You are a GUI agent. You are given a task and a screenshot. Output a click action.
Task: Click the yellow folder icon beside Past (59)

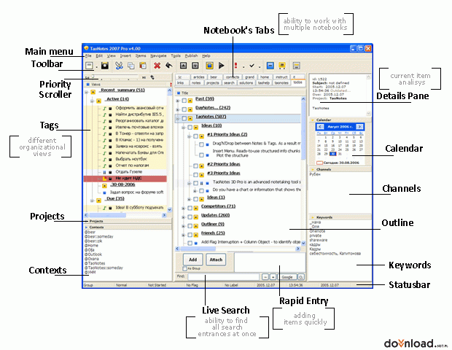click(190, 101)
